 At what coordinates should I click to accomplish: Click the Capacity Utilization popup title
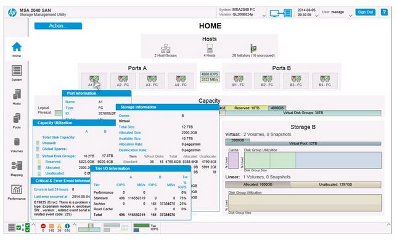click(55, 123)
